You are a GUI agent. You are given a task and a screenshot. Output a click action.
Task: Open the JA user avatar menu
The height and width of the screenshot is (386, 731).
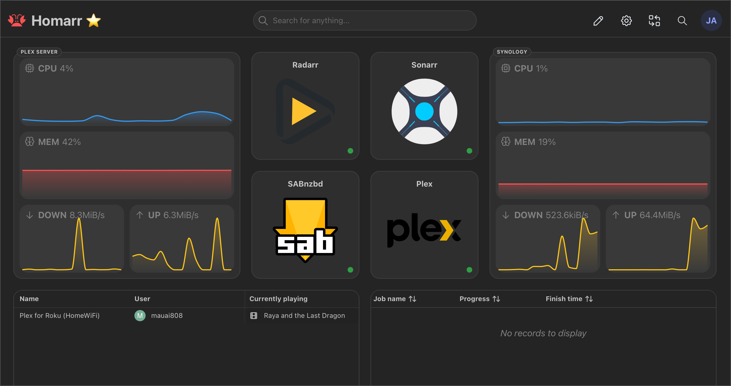[711, 21]
